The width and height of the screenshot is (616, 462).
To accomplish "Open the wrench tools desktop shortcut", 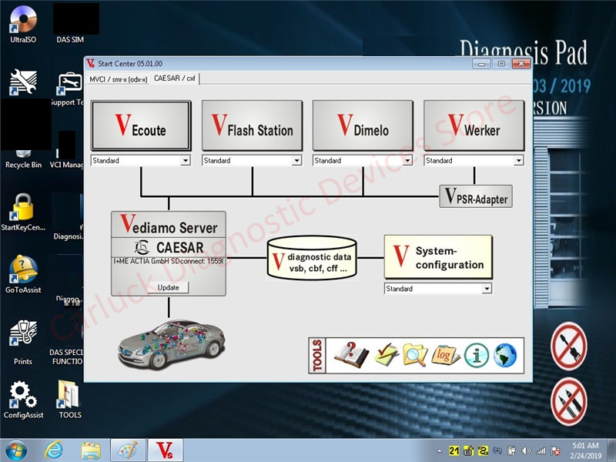I will (x=23, y=82).
